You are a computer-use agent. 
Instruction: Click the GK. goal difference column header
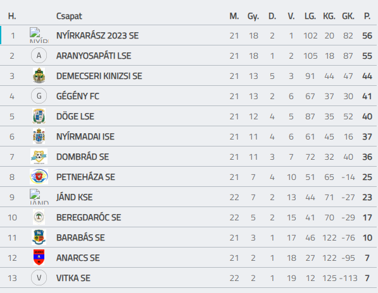[348, 16]
